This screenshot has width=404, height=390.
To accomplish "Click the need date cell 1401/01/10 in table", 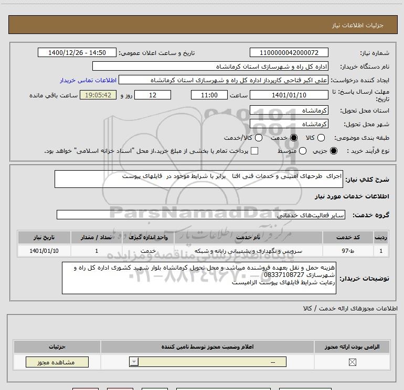I will (x=44, y=251).
